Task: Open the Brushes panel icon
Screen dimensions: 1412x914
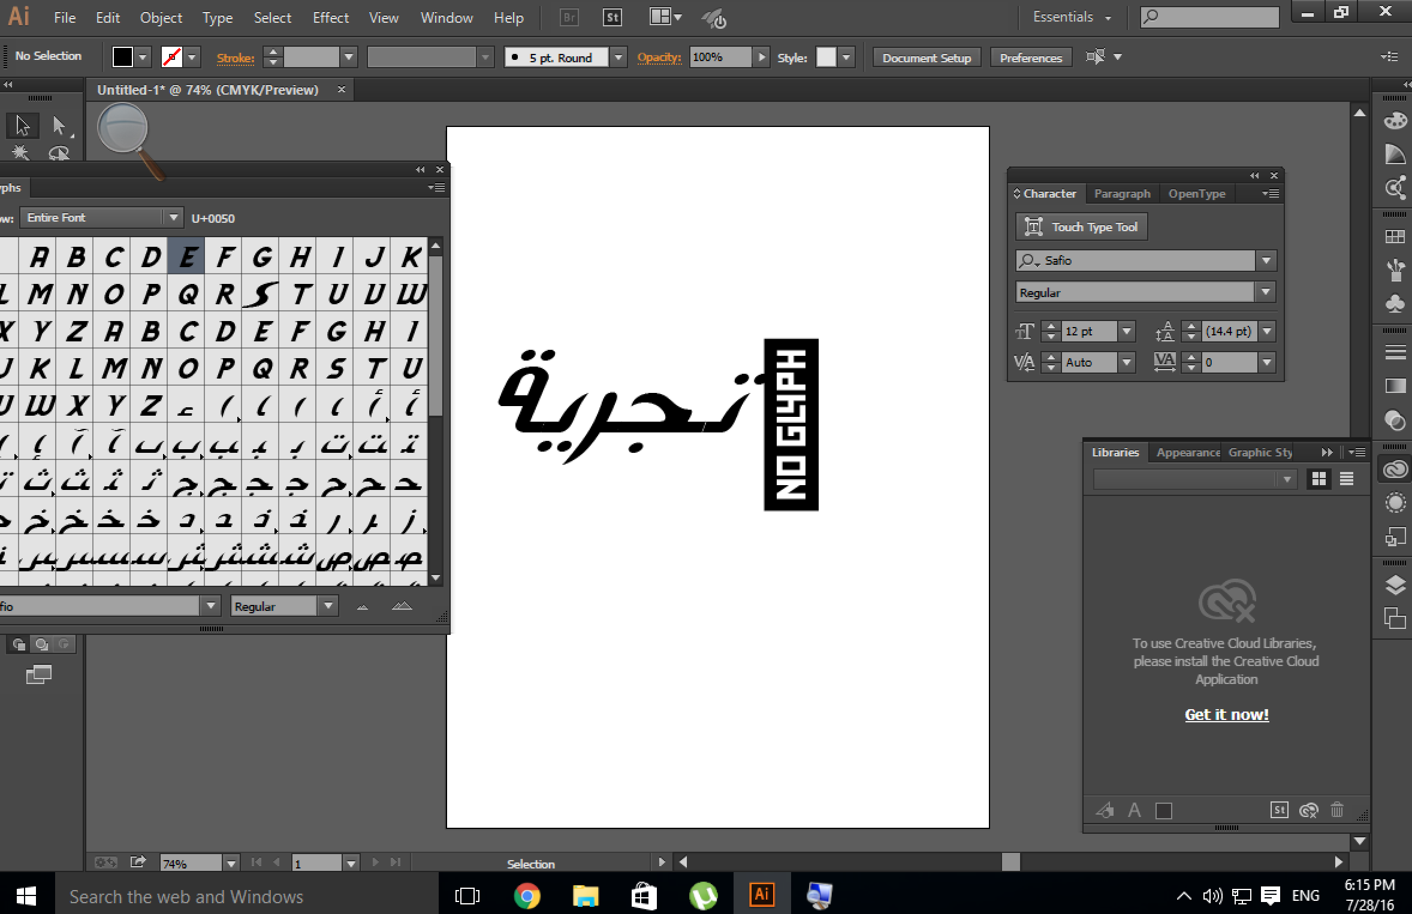Action: [x=1395, y=270]
